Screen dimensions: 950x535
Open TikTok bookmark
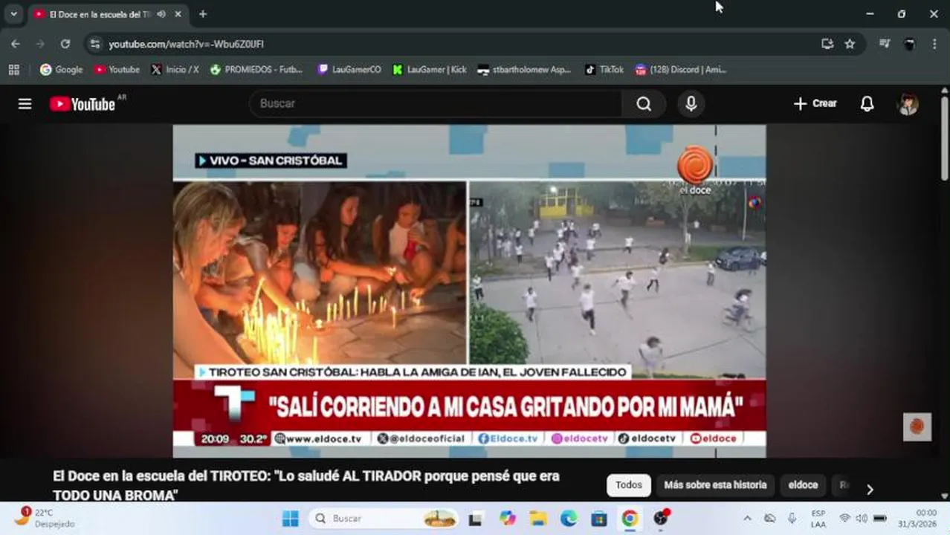pyautogui.click(x=604, y=69)
